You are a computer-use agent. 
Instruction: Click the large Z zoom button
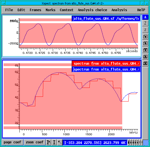click(x=145, y=23)
